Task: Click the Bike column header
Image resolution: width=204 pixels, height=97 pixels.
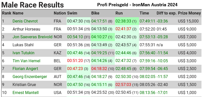Action: point(95,13)
